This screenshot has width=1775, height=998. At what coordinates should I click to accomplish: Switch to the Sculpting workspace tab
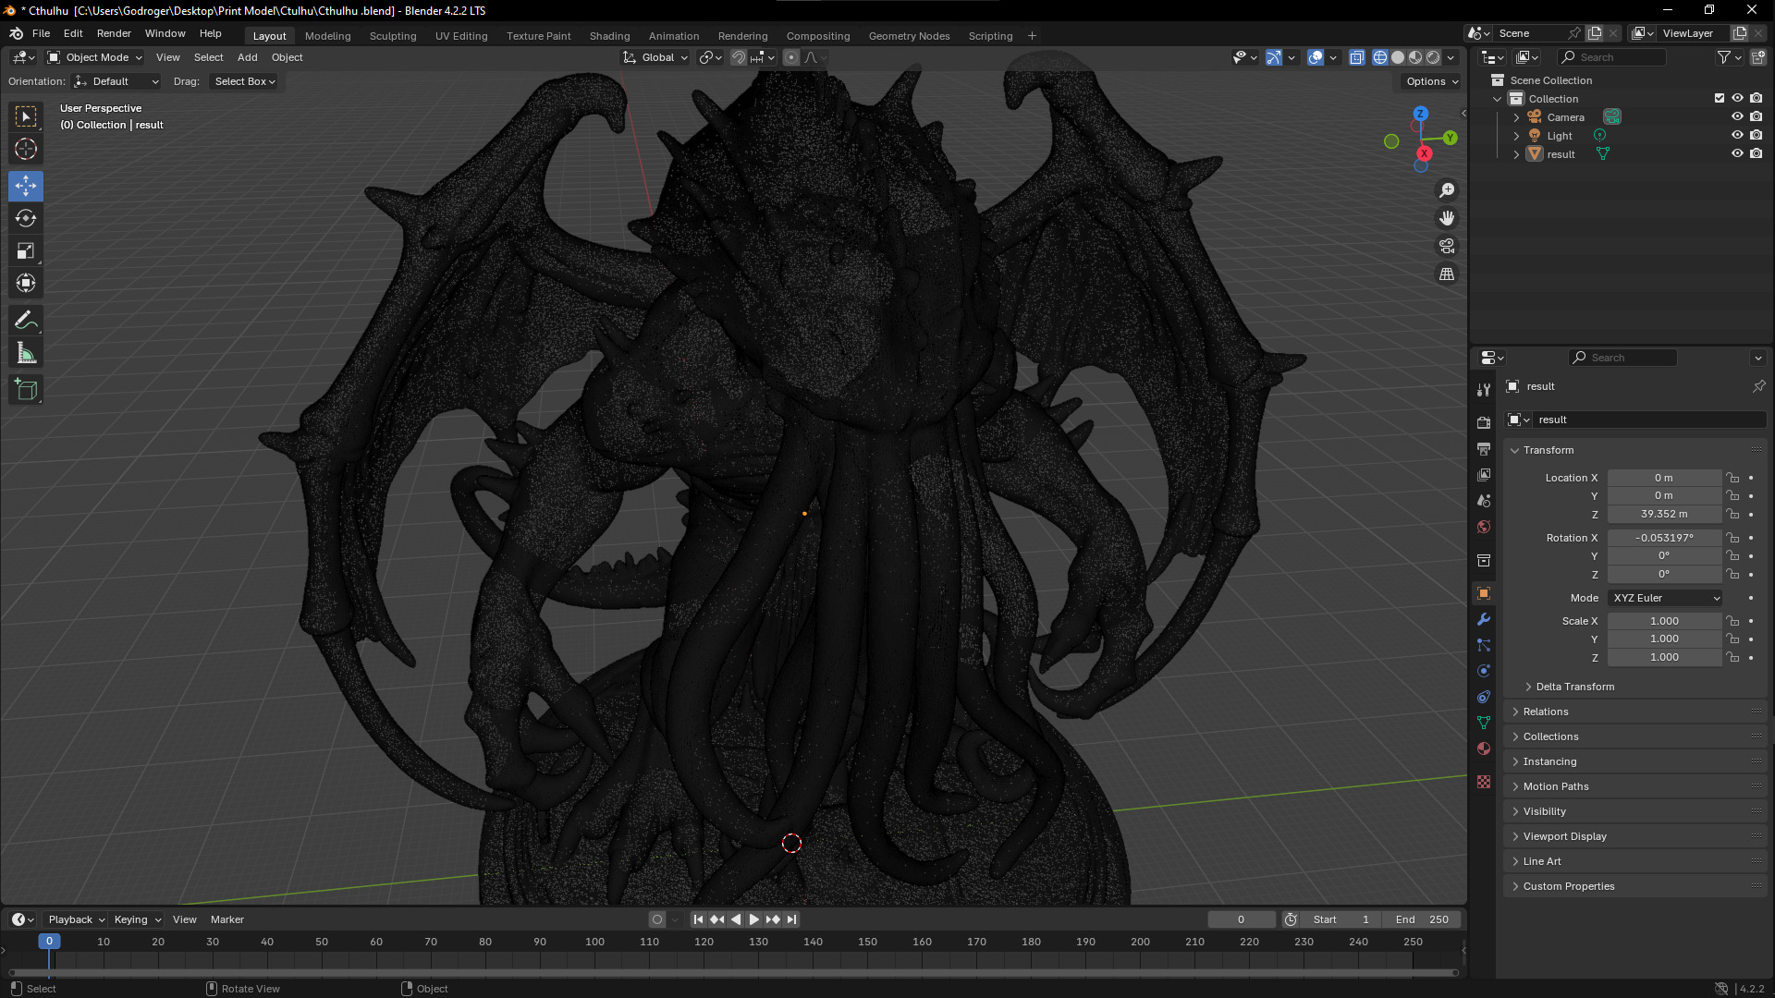393,36
